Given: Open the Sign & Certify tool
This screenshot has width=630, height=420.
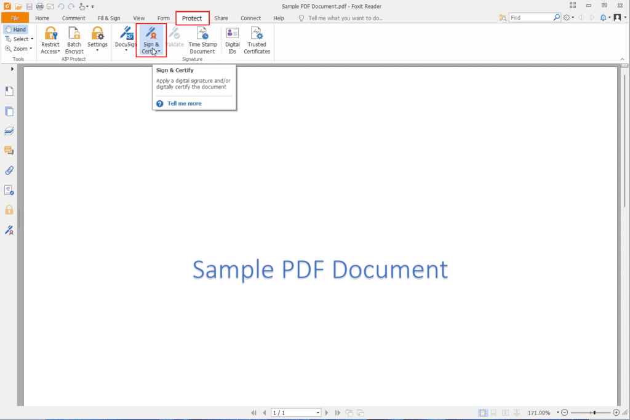Looking at the screenshot, I should point(151,40).
